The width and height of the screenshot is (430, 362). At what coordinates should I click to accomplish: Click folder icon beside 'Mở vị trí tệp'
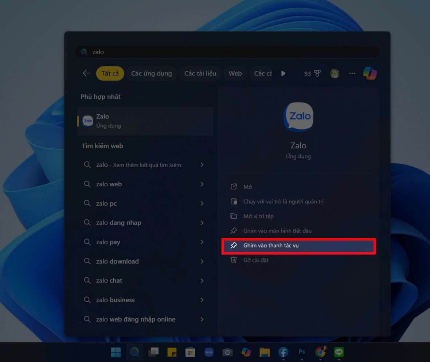234,216
